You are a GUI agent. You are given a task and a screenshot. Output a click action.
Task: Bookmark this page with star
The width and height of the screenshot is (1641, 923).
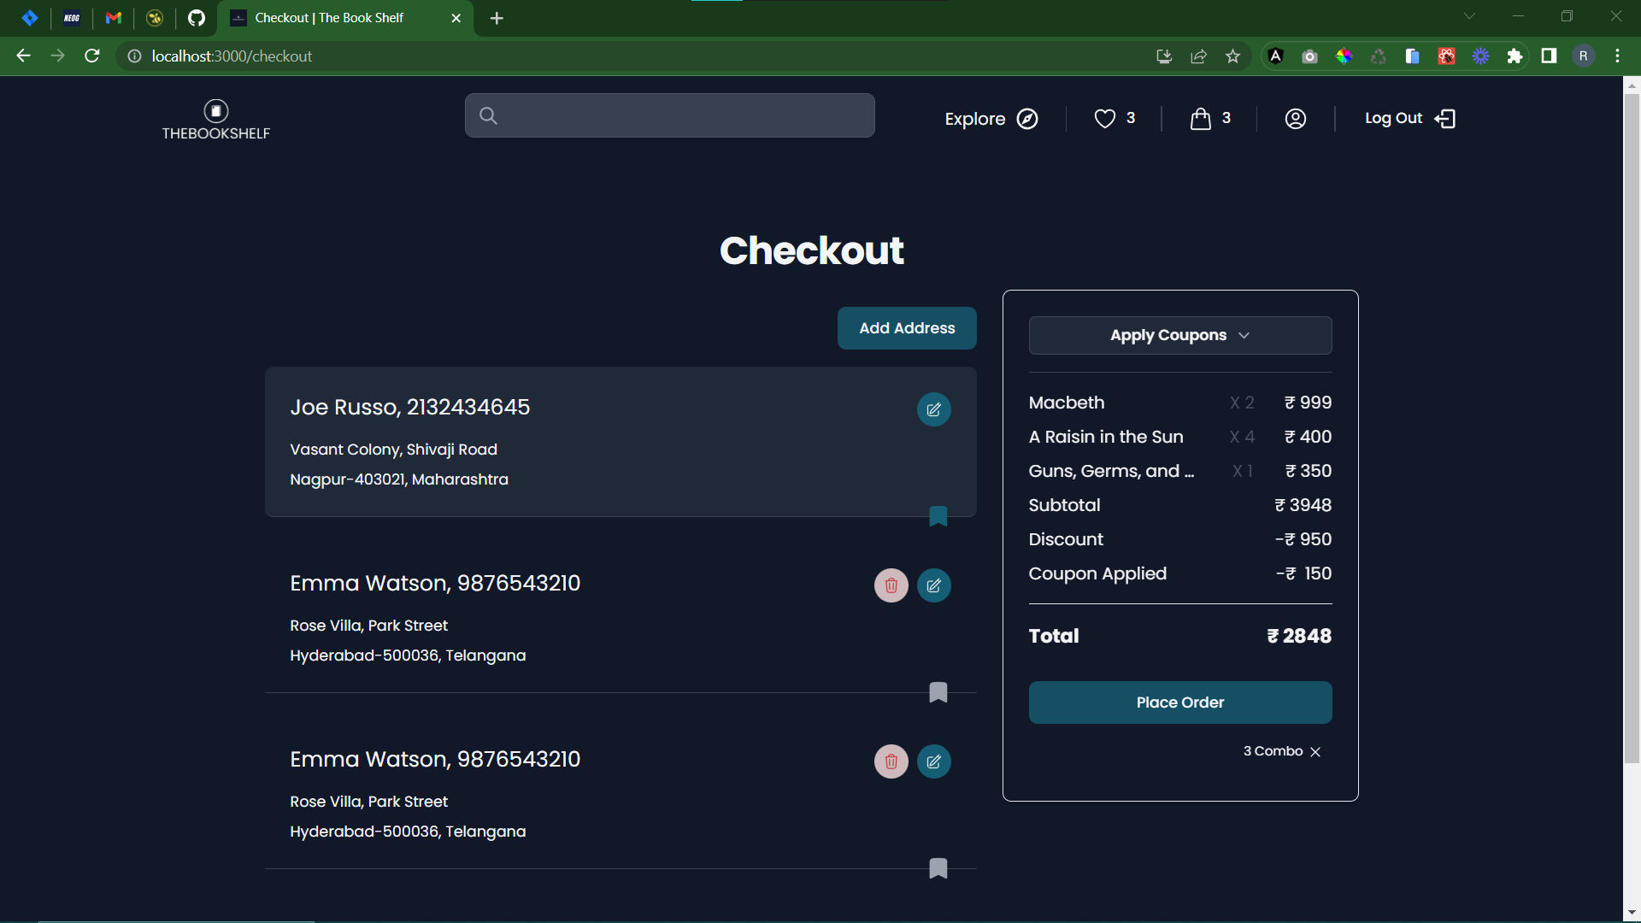[1232, 56]
